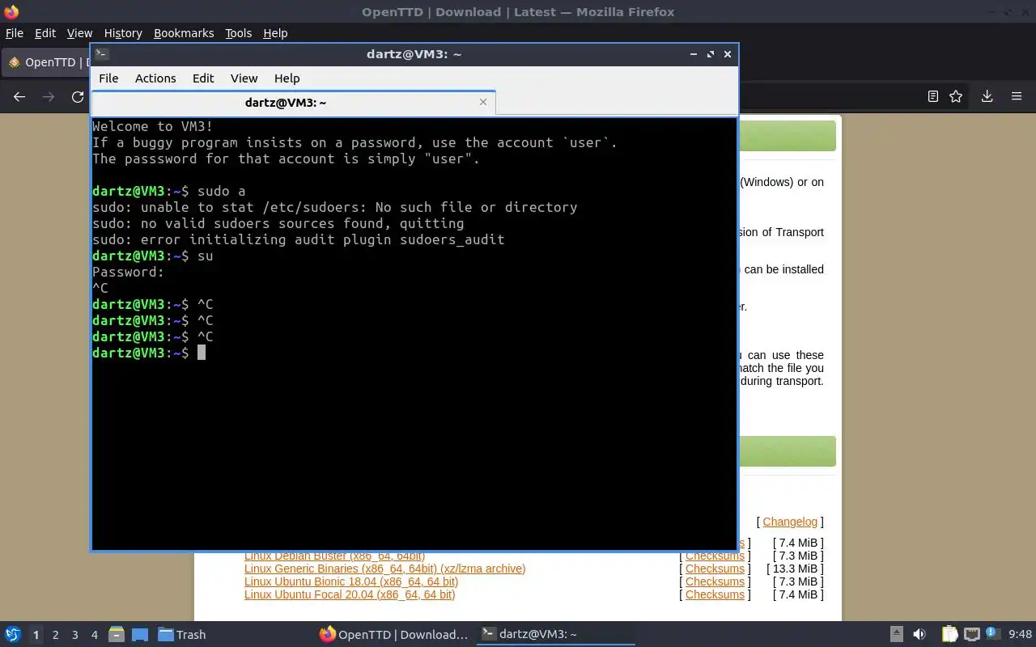Open Checksums link for Ubuntu Focal 20.04
Viewport: 1036px width, 647px height.
click(715, 594)
